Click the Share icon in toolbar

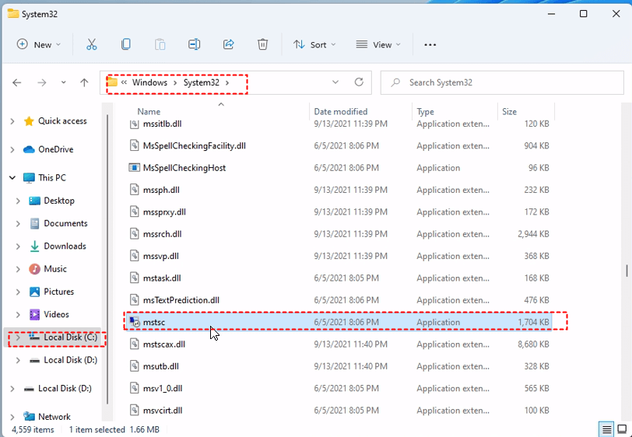[x=229, y=44]
